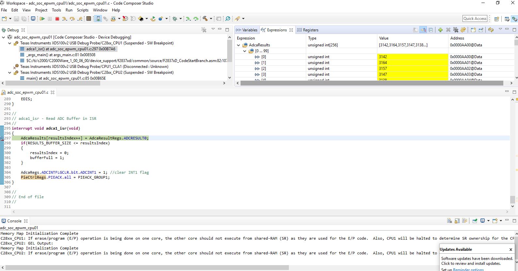The height and width of the screenshot is (271, 518).
Task: Click the memory grid icon in toolbar
Action: [x=88, y=19]
